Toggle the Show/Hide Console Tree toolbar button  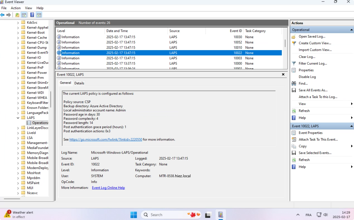(24, 15)
